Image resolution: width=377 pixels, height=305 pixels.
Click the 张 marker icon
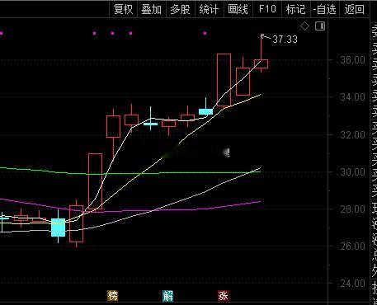tap(223, 296)
